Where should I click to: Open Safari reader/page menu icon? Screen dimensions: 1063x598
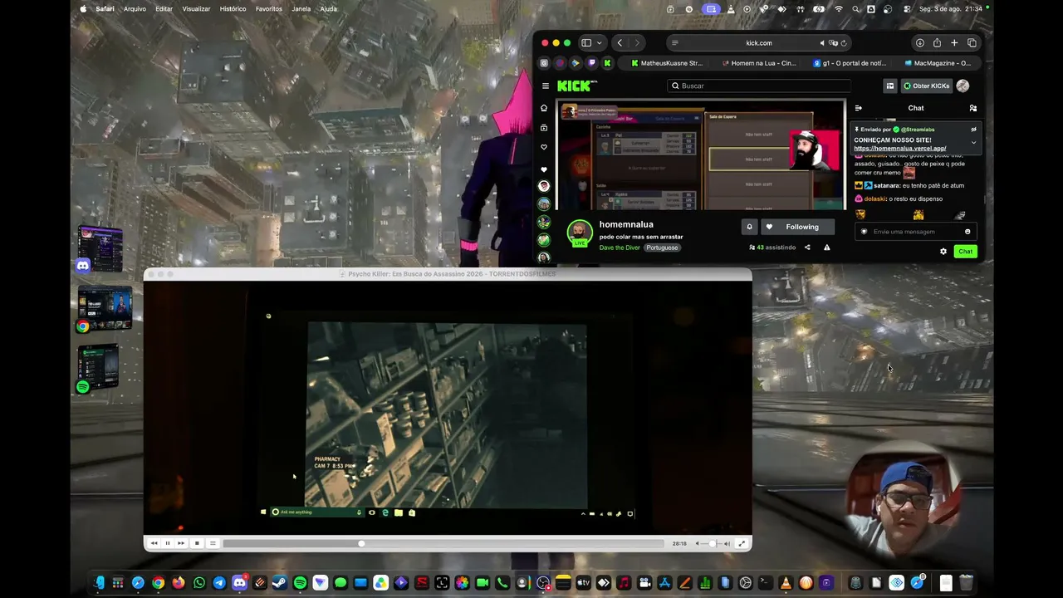[x=674, y=43]
